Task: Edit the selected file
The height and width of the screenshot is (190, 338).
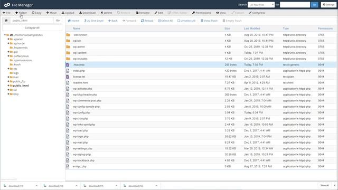Action: click(158, 13)
